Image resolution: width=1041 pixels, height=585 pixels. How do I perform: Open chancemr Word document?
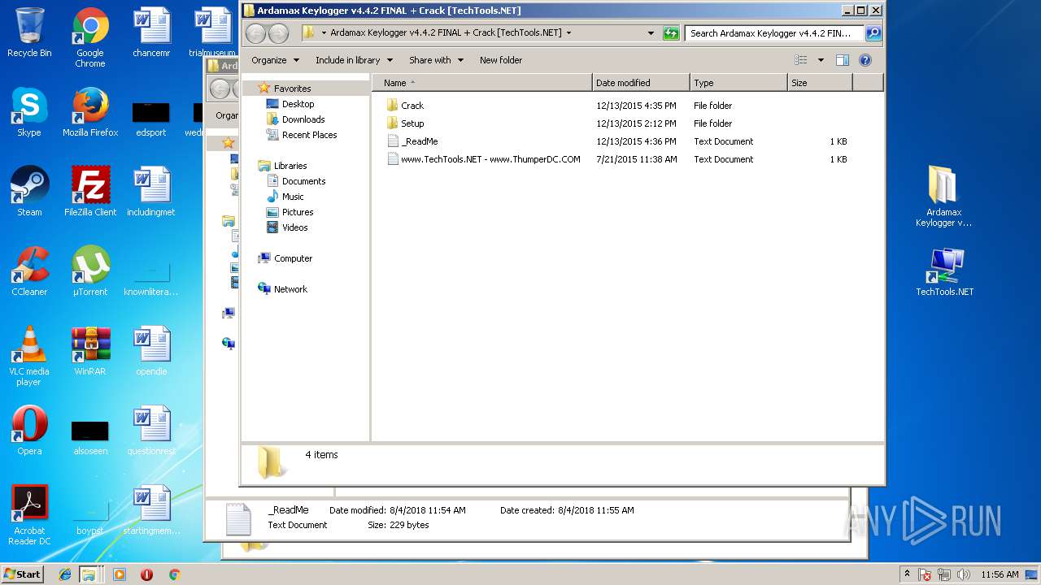coord(151,32)
